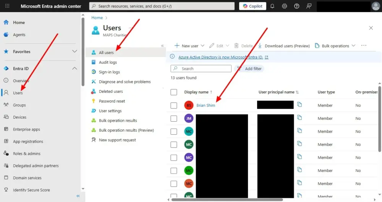The image size is (382, 202).
Task: Focus the search resources, services, and docs field
Action: [x=162, y=6]
